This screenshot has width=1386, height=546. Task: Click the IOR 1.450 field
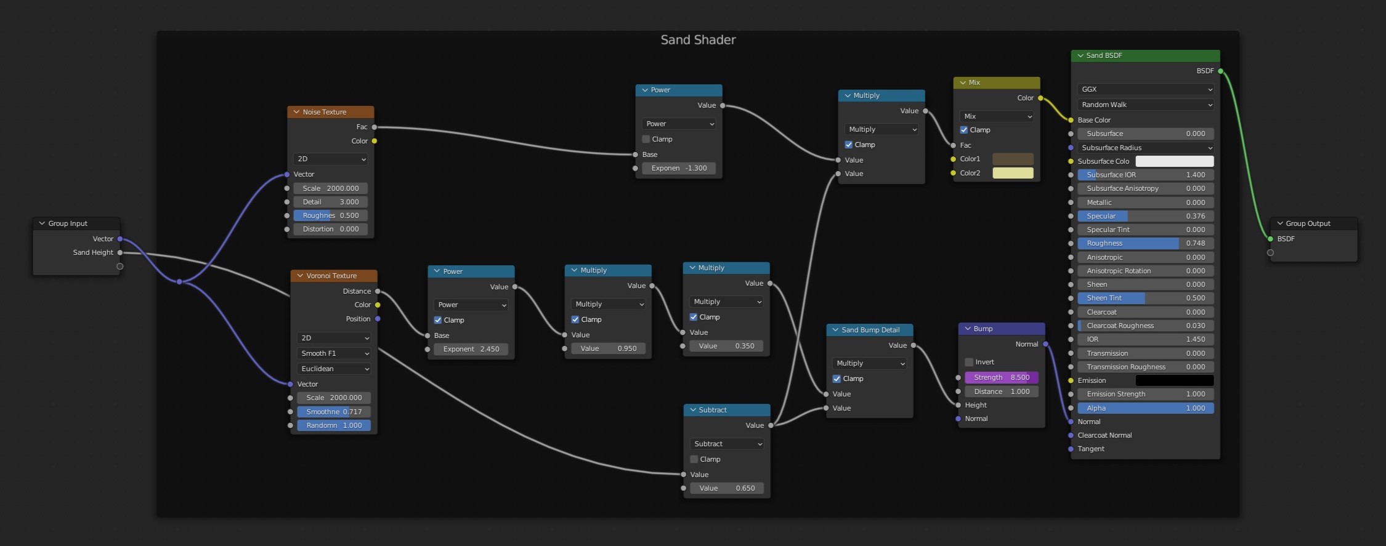point(1146,339)
